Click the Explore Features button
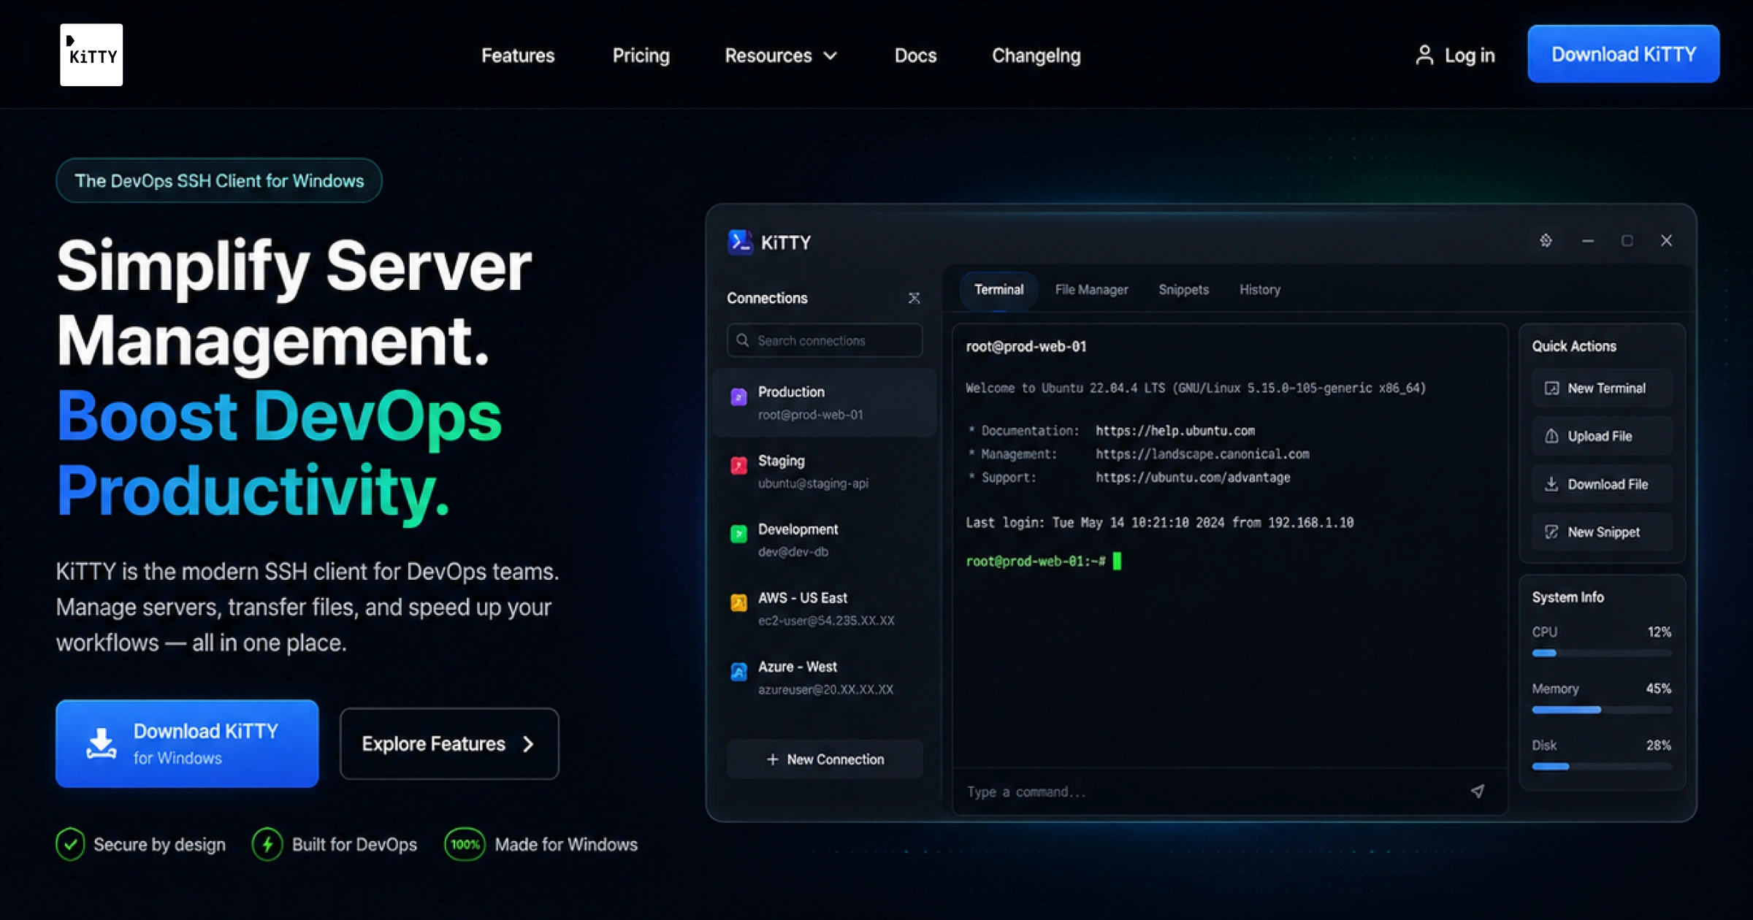The width and height of the screenshot is (1753, 920). 449,743
